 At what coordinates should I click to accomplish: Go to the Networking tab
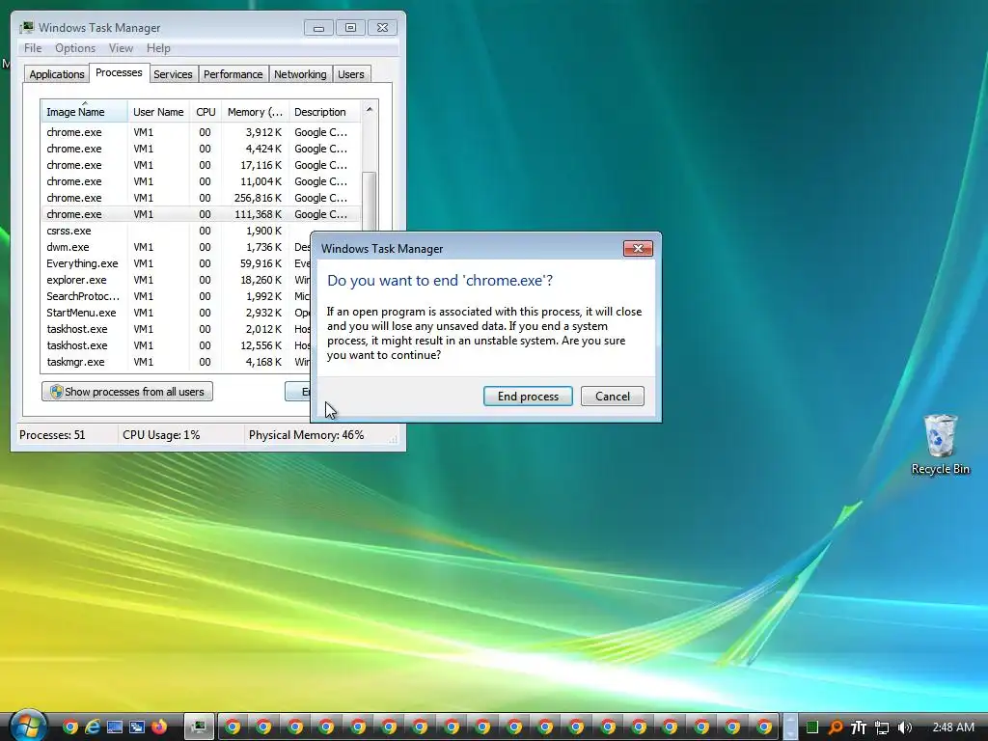(x=300, y=74)
